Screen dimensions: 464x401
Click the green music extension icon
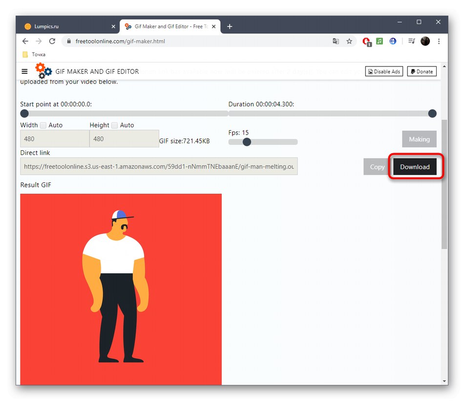pos(380,41)
